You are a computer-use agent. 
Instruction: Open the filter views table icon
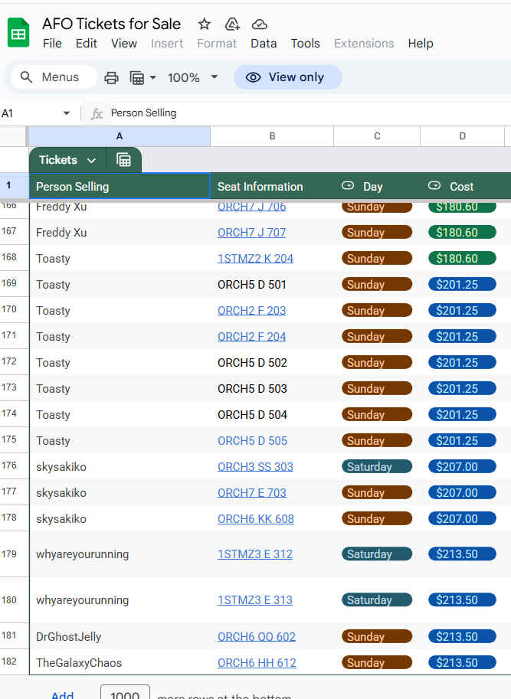pos(138,77)
